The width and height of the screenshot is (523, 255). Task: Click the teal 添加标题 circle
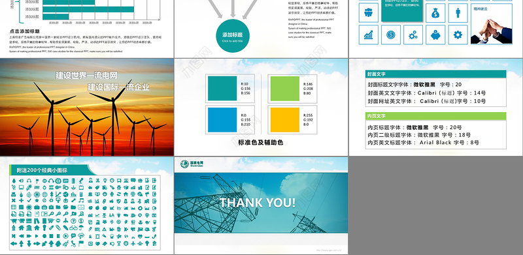point(233,36)
